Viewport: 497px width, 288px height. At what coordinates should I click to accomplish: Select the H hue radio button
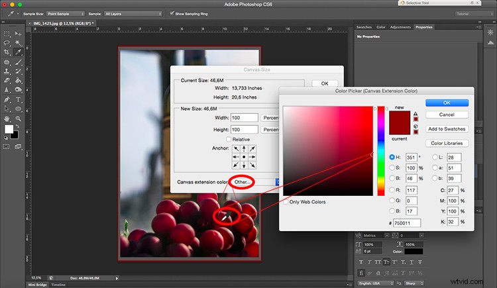[392, 157]
